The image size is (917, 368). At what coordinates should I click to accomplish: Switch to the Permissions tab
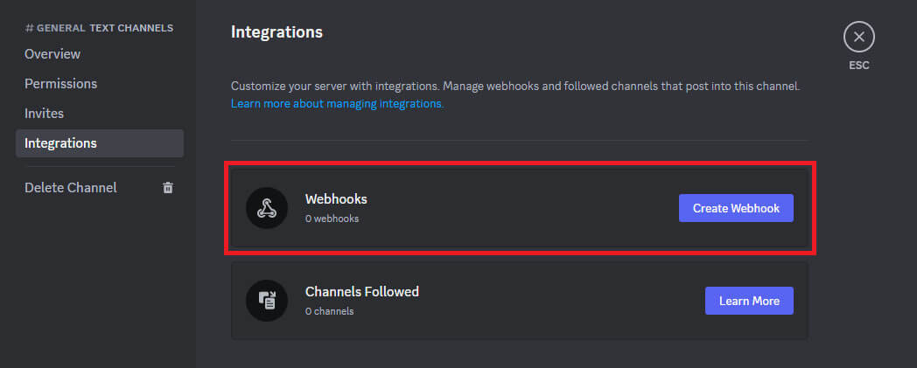tap(60, 84)
